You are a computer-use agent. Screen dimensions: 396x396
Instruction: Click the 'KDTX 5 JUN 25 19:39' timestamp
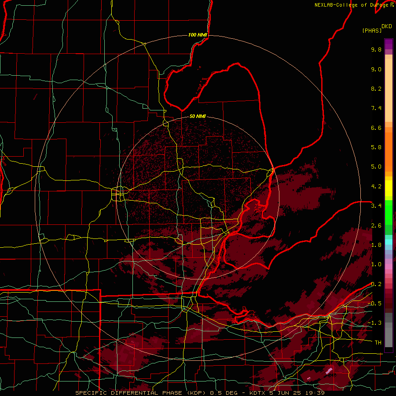point(287,393)
